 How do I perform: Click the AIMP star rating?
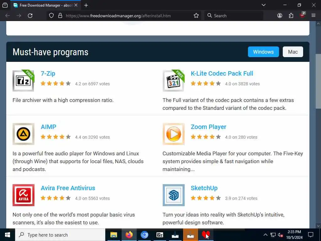click(x=55, y=137)
